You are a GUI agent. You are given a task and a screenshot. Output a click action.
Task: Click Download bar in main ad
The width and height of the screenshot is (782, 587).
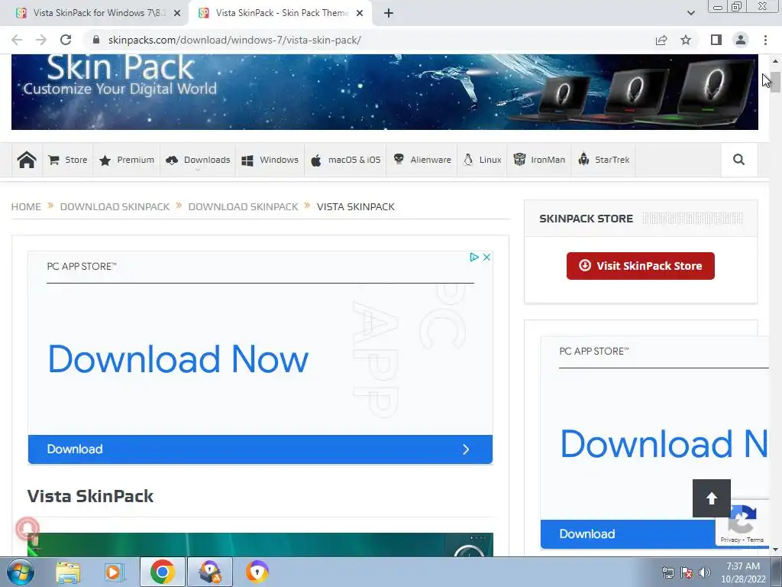[x=260, y=449]
